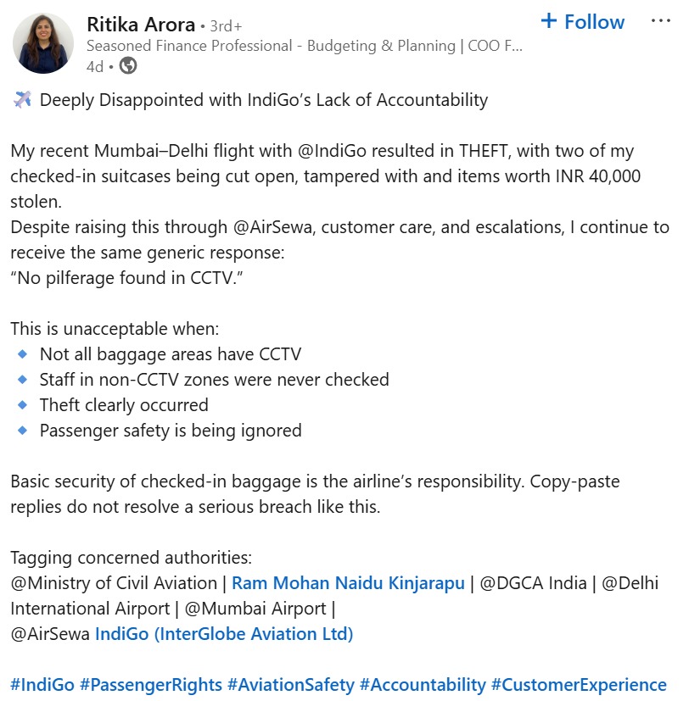Screen dimensions: 689x701
Task: Open the #PassengerRights hashtag
Action: click(x=151, y=684)
